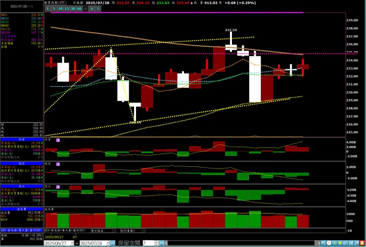Viewport: 366px width, 247px height.
Task: Click the SMA20 legend row
Action: [22, 22]
